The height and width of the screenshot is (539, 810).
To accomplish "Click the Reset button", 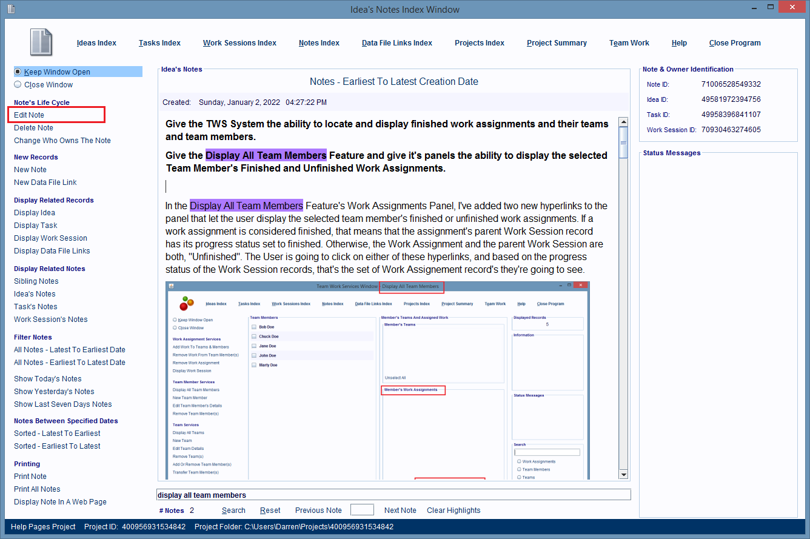I will coord(270,511).
